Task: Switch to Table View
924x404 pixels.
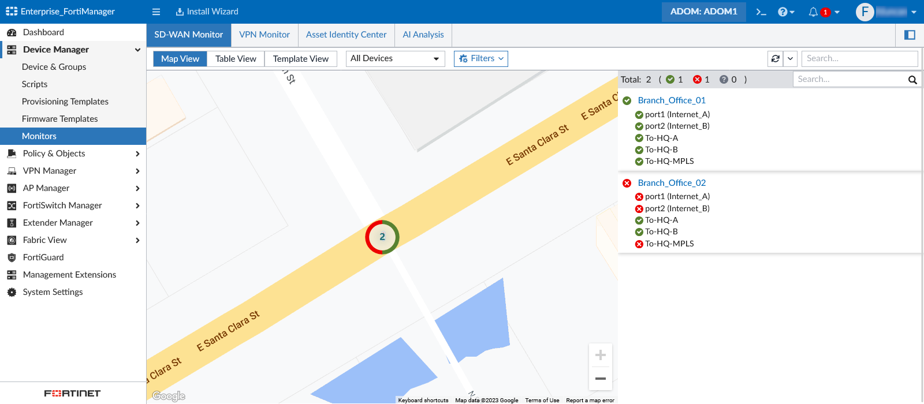Action: pyautogui.click(x=236, y=59)
